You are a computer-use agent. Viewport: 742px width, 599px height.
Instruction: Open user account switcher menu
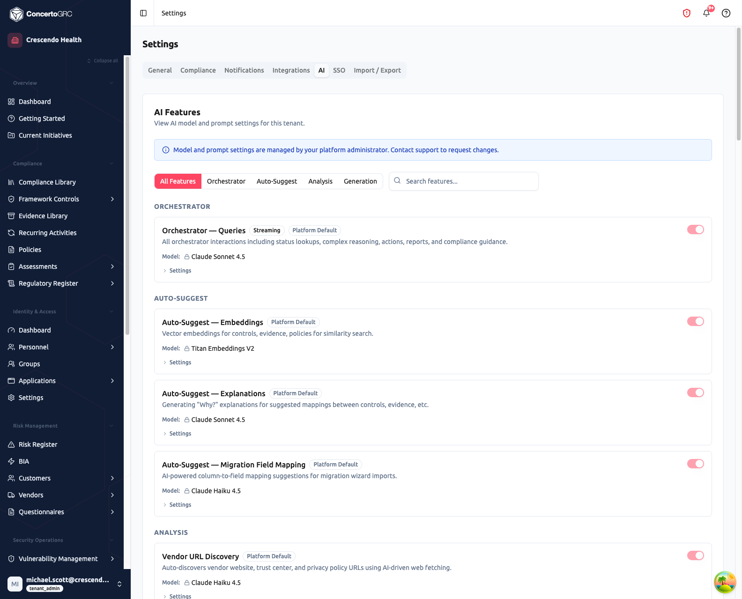[119, 584]
